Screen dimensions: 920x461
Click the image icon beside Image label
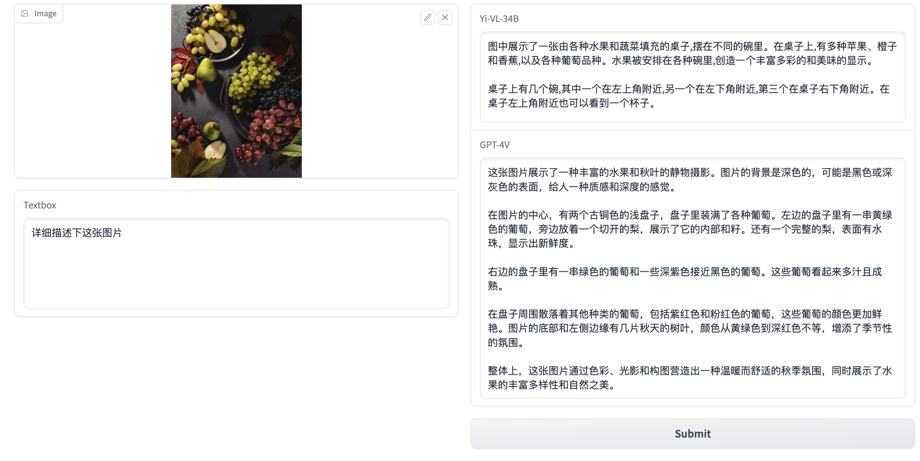(x=25, y=13)
